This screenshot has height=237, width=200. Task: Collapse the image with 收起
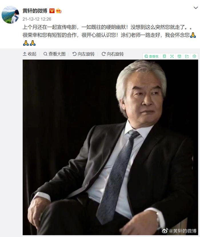coord(30,54)
